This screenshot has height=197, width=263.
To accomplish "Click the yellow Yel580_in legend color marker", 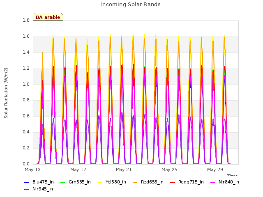I will pos(99,182).
